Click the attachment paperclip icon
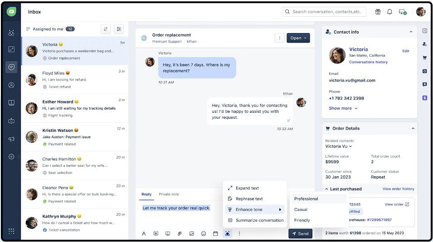Image resolution: width=433 pixels, height=242 pixels. 180,233
